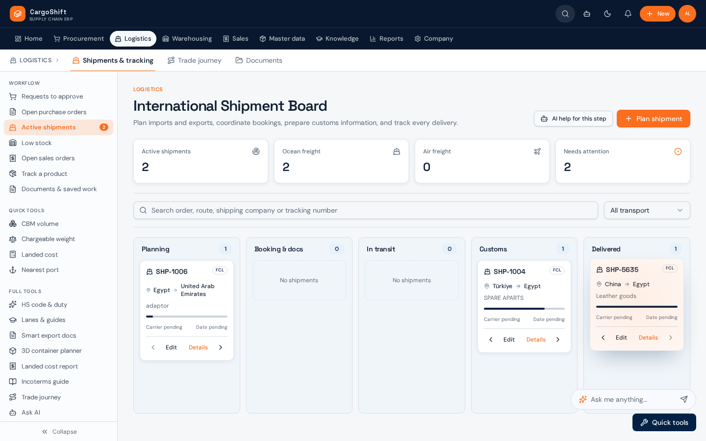Screen dimensions: 706x441
Task: Move SHP-1004 to next stage
Action: click(558, 340)
